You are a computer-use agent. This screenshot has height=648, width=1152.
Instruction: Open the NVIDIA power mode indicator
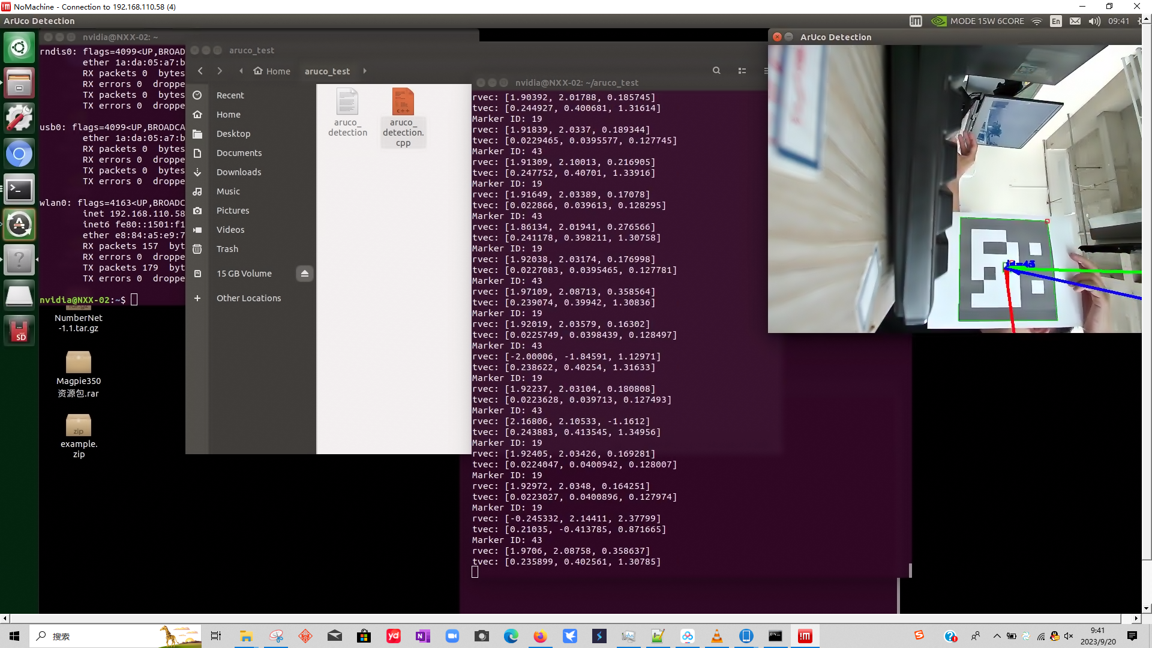tap(978, 21)
